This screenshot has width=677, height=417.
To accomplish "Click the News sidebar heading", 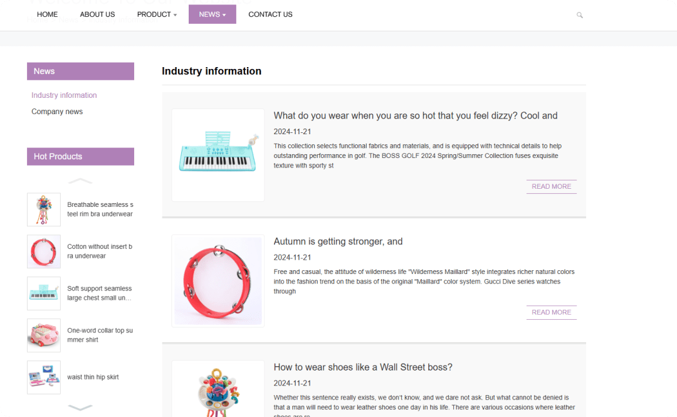I will (x=80, y=71).
